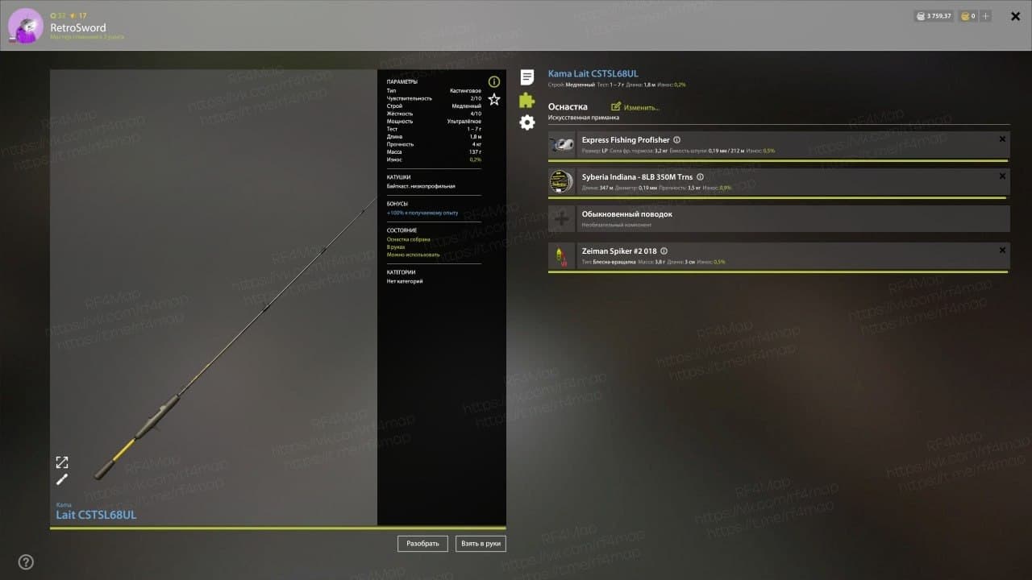1032x580 pixels.
Task: Click the rod info icon
Action: tap(494, 81)
